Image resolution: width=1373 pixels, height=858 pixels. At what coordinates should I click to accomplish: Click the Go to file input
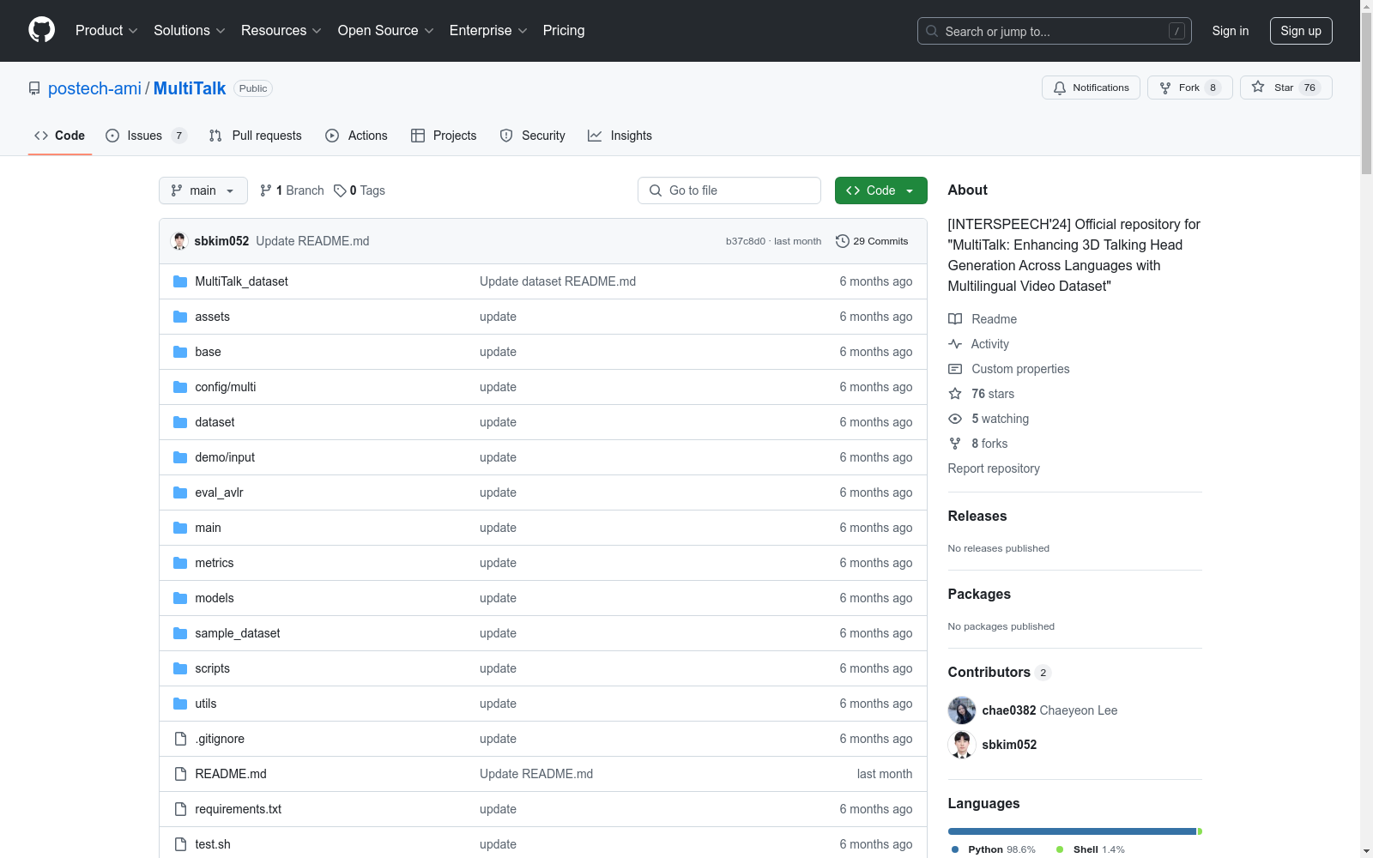point(729,190)
